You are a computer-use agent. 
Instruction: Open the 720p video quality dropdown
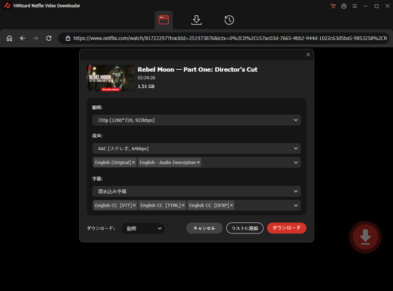click(x=197, y=120)
